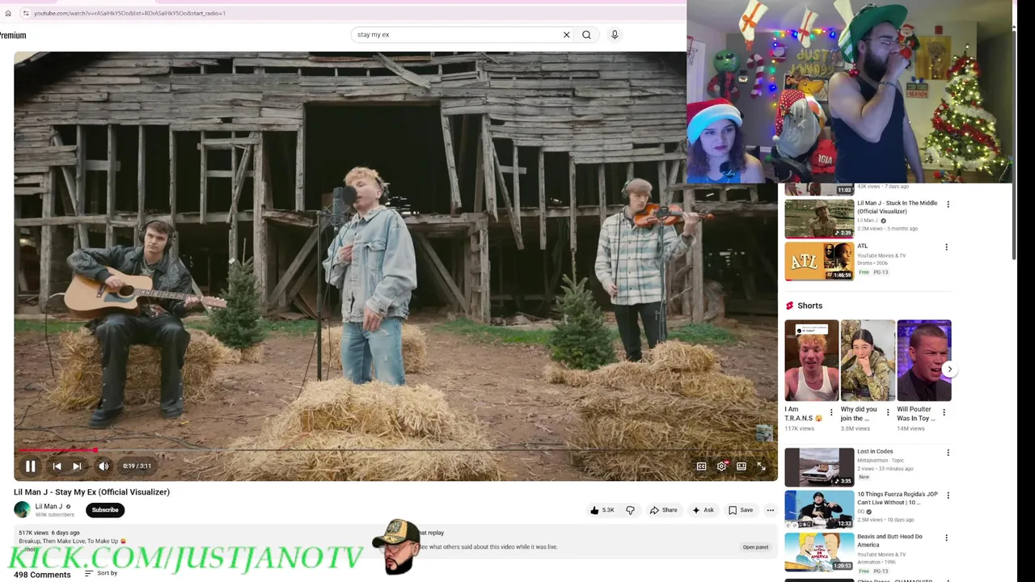This screenshot has height=582, width=1035.
Task: Open Lost in Codes video title
Action: 875,452
